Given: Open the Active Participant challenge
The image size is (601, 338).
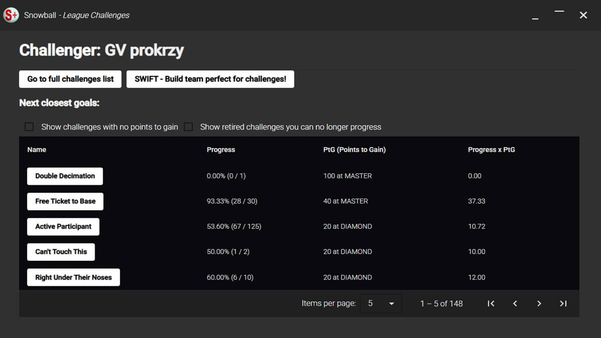Looking at the screenshot, I should tap(63, 227).
